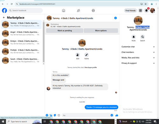Image resolution: width=159 pixels, height=124 pixels.
Task: Search in conversation using magnifier icon
Action: coord(142,37)
